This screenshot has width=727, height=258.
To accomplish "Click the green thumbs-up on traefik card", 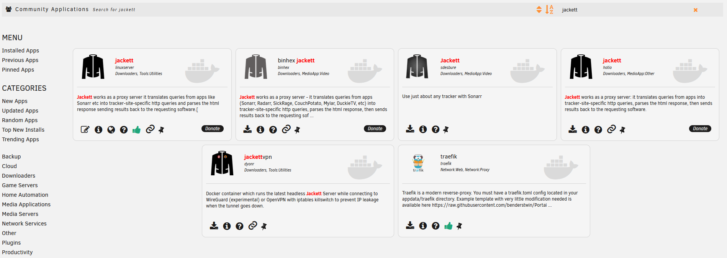I will 448,226.
